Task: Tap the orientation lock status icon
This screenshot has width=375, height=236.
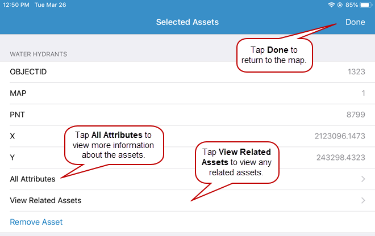Action: (x=340, y=5)
